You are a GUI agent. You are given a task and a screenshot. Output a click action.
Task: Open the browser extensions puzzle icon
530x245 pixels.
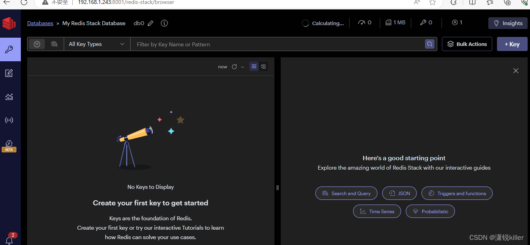pos(453,2)
